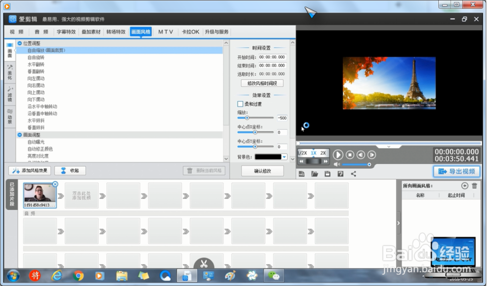The image size is (498, 286).
Task: Click the 结束时间 input field
Action: [272, 65]
